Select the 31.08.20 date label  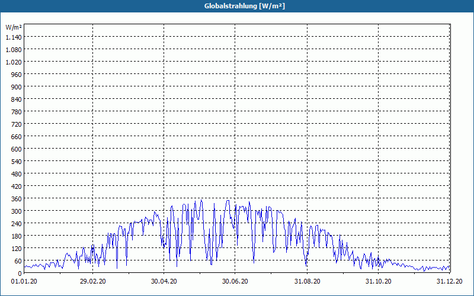(307, 282)
